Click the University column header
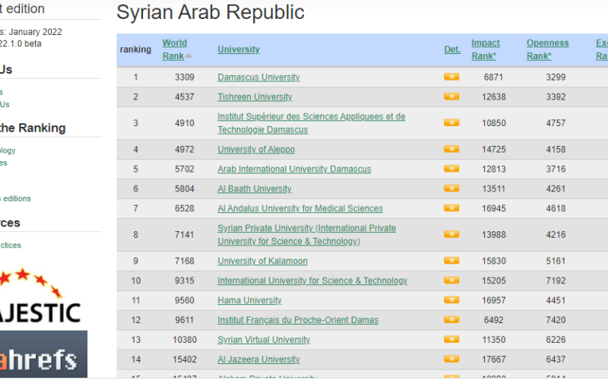608x380 pixels. pyautogui.click(x=239, y=49)
